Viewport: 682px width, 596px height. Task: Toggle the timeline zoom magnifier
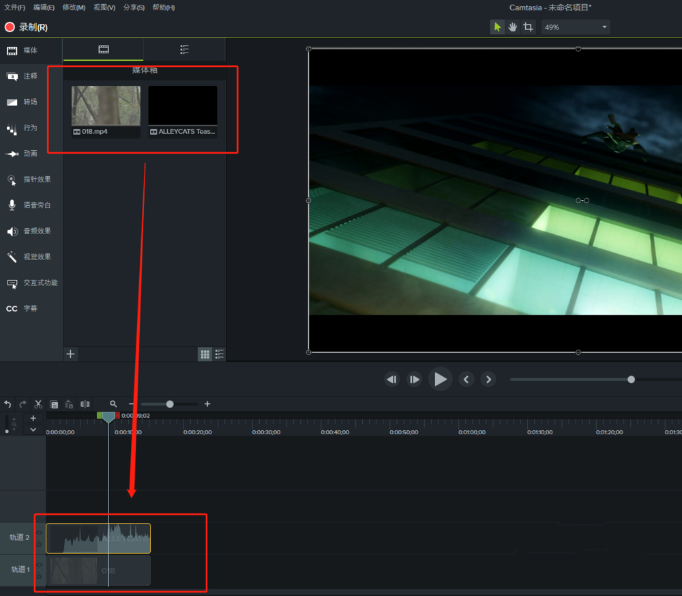[113, 403]
